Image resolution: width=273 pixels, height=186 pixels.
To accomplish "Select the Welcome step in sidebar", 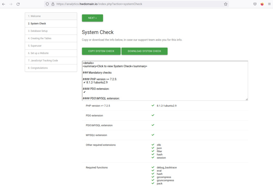I will 51,16.
